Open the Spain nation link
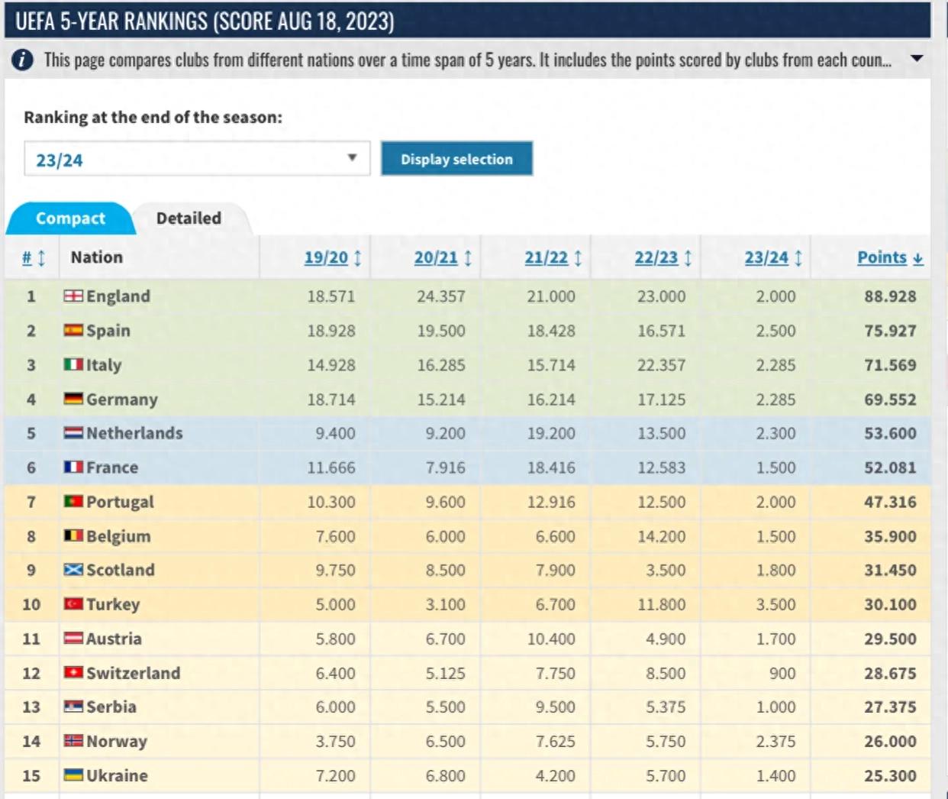Screen dimensions: 948x799 pos(108,331)
